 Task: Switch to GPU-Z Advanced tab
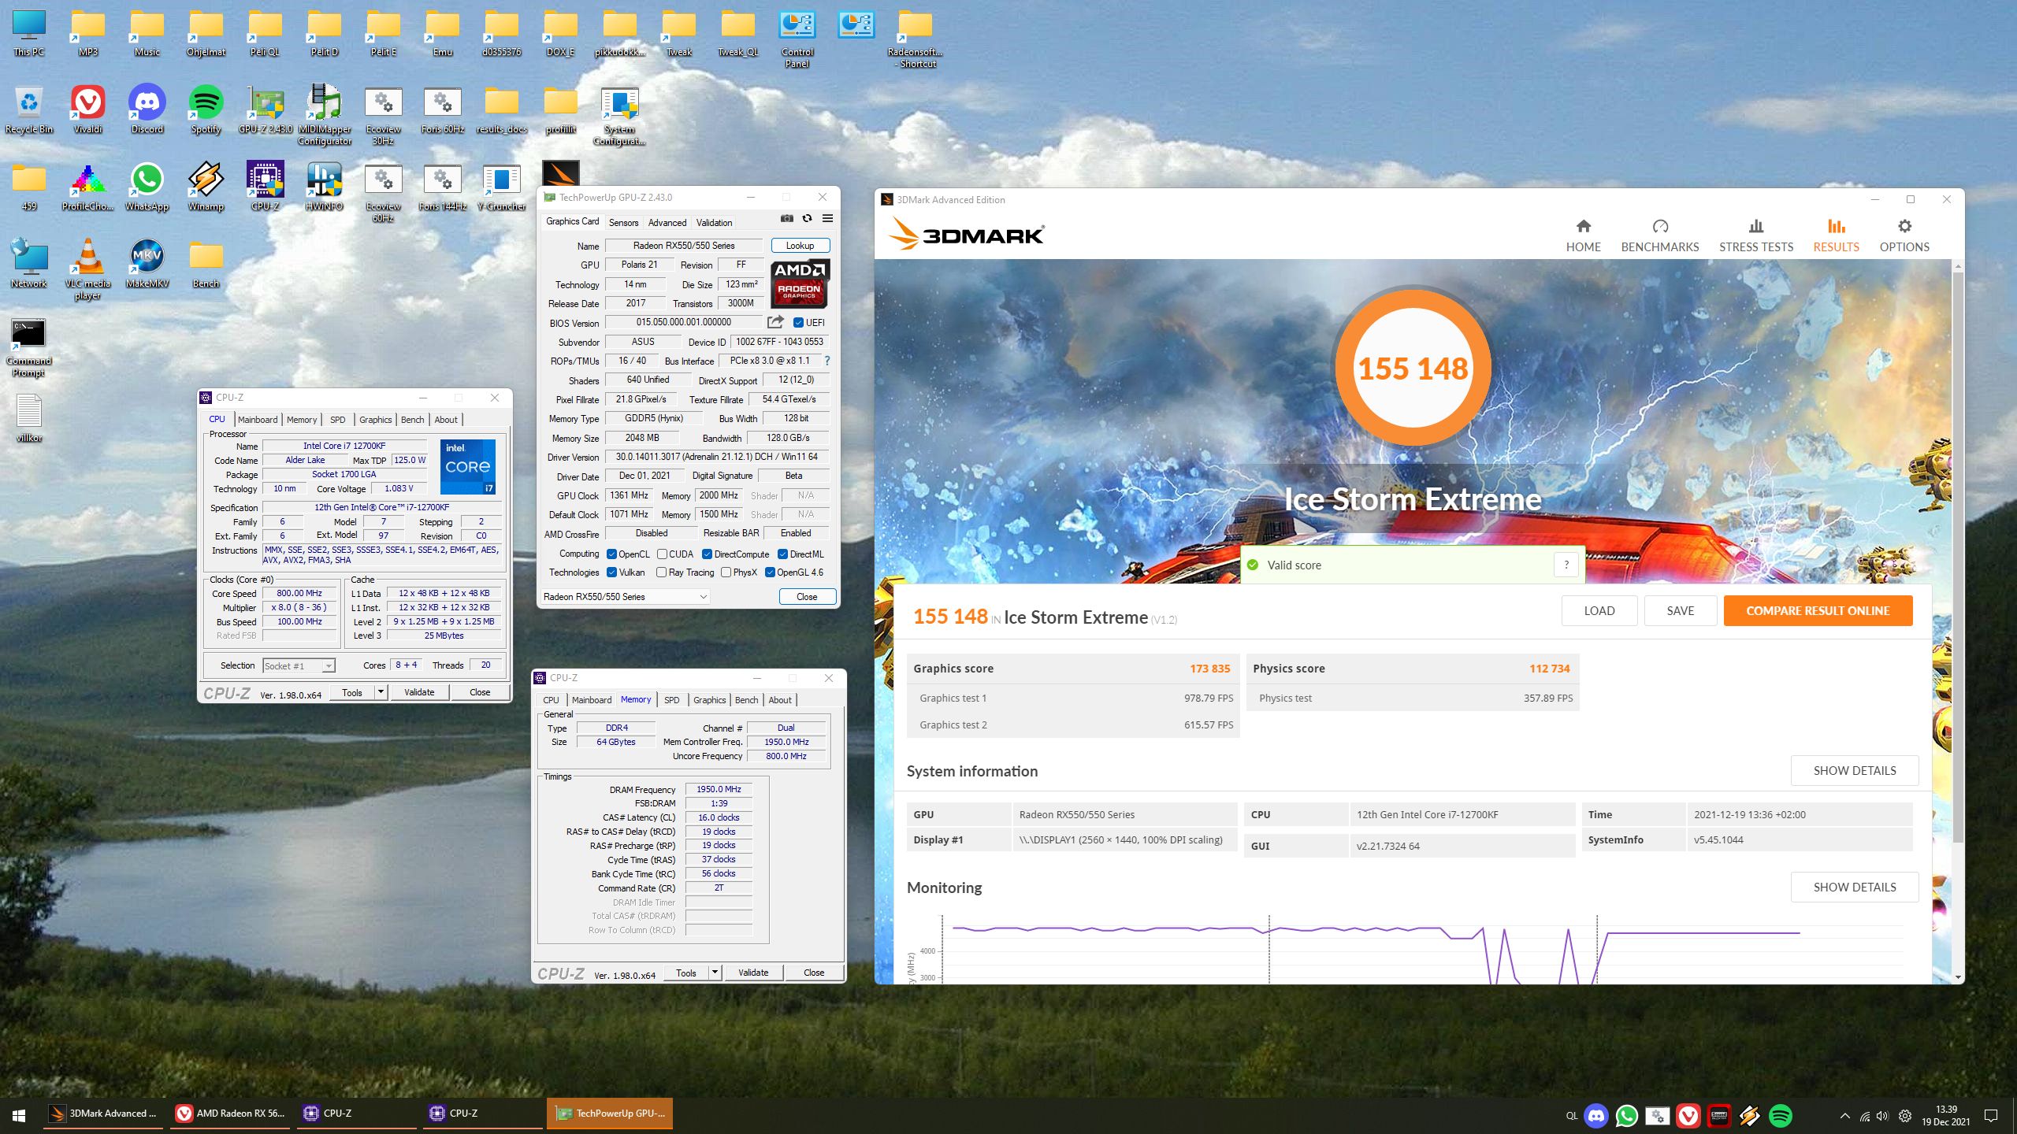coord(667,223)
